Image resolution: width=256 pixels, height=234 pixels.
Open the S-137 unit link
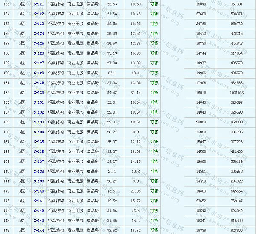[x=39, y=161]
